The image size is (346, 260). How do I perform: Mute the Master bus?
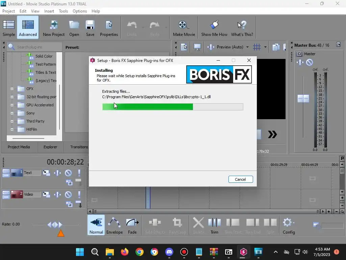coord(310,62)
